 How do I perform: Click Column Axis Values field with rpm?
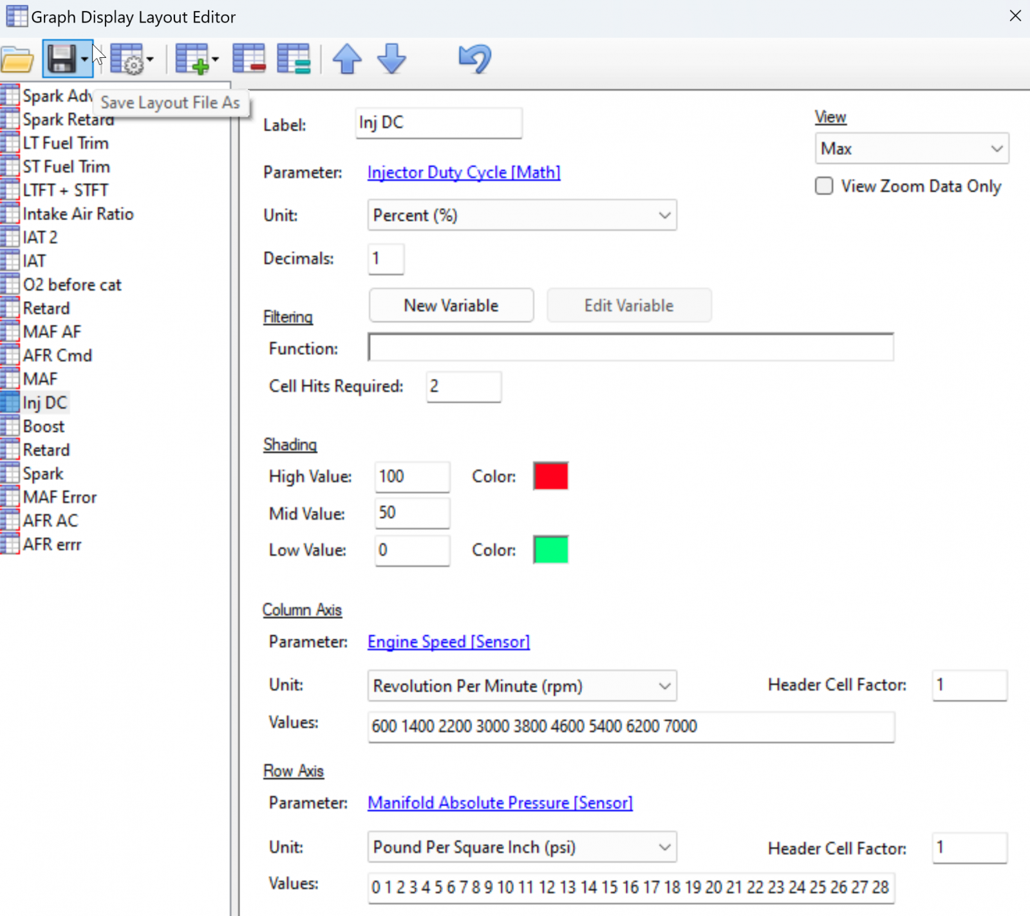point(631,727)
